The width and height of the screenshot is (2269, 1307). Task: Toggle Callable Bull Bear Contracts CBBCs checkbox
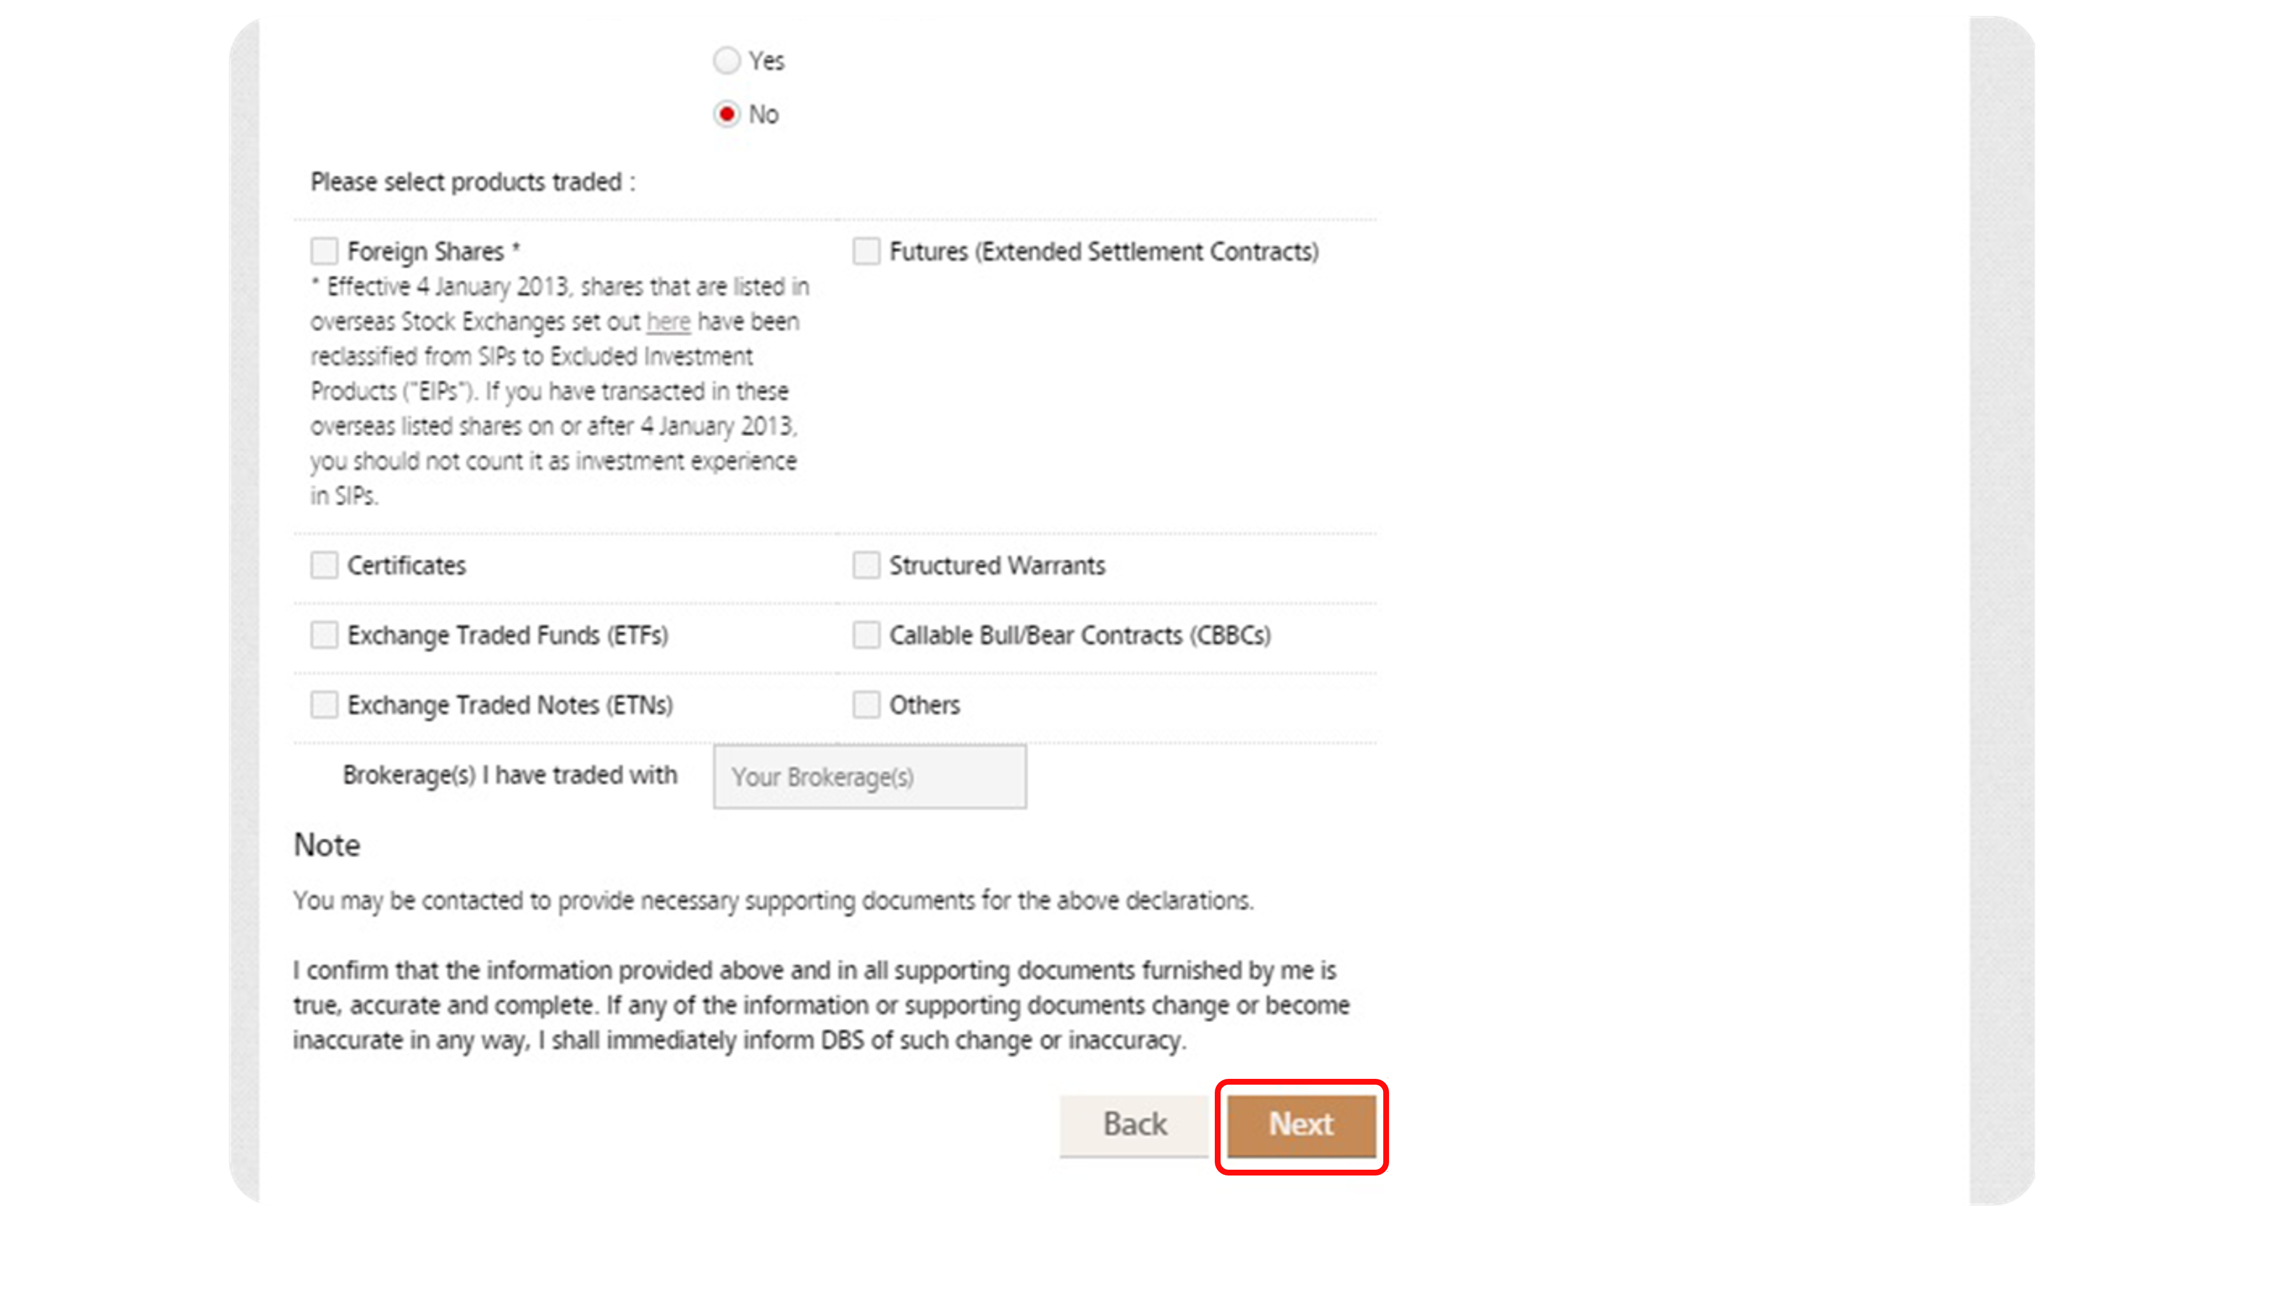click(x=867, y=634)
